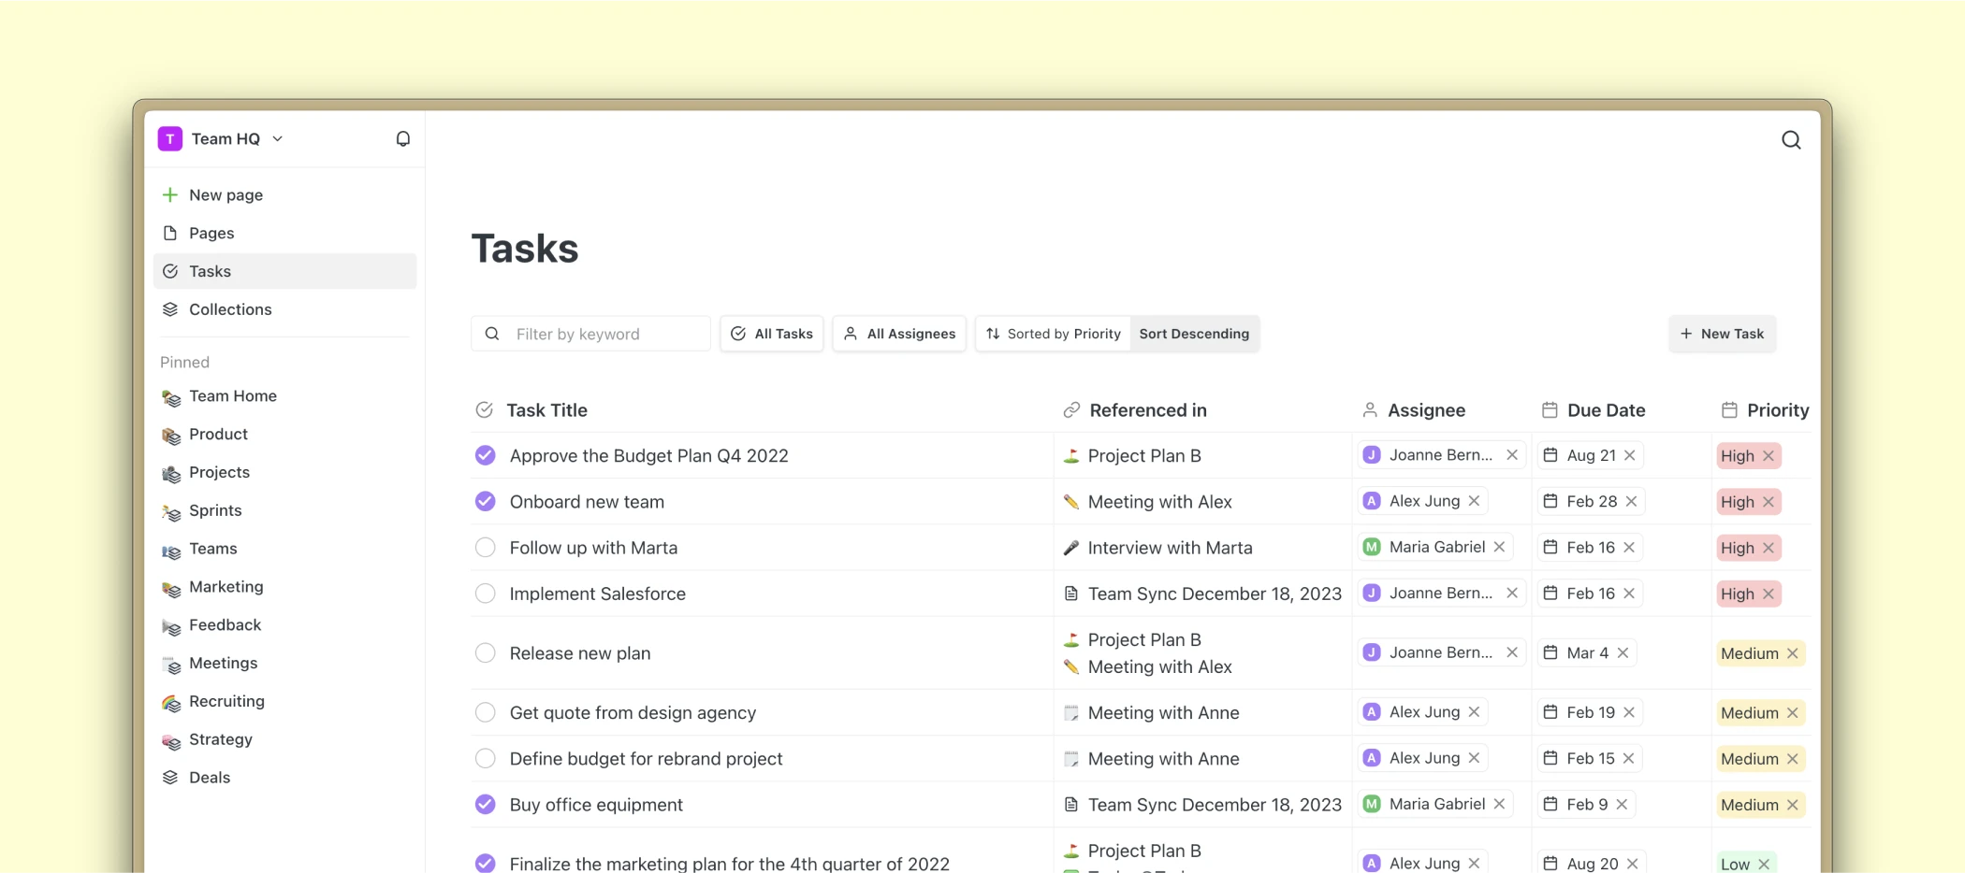This screenshot has width=1965, height=873.
Task: Mark Follow up with Marta as complete
Action: tap(485, 547)
